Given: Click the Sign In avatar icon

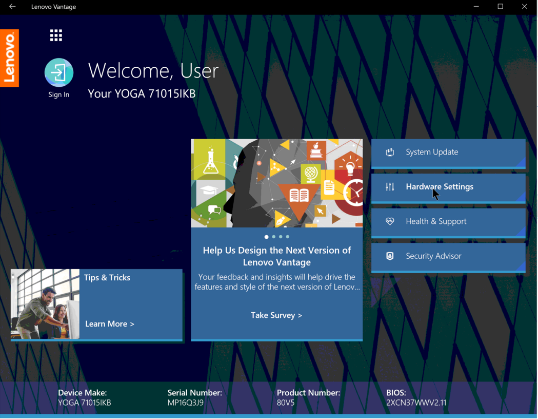Looking at the screenshot, I should [x=59, y=72].
